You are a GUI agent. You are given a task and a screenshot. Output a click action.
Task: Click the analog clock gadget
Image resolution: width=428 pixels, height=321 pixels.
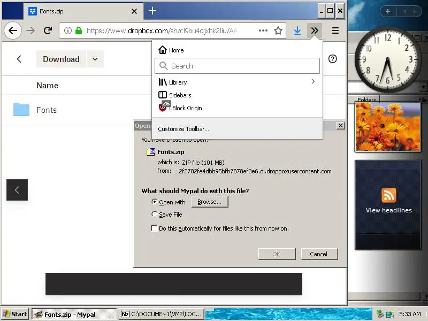pyautogui.click(x=387, y=59)
